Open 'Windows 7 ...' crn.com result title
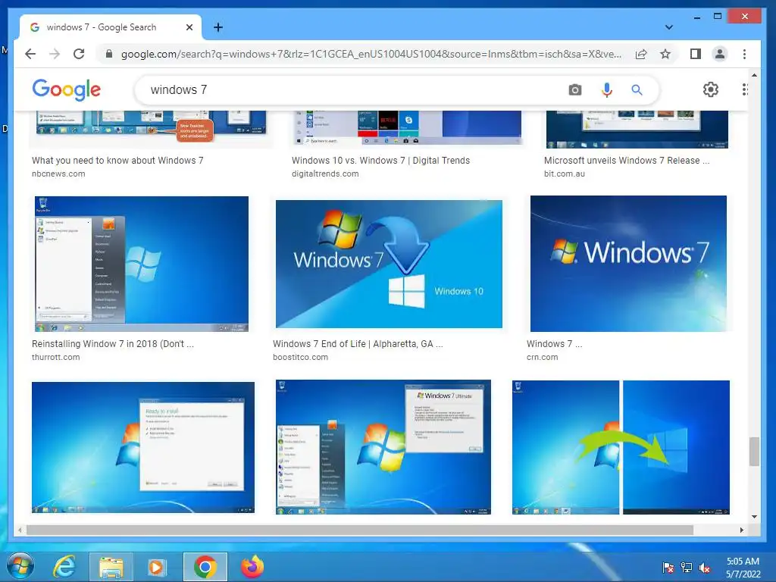 (x=554, y=343)
